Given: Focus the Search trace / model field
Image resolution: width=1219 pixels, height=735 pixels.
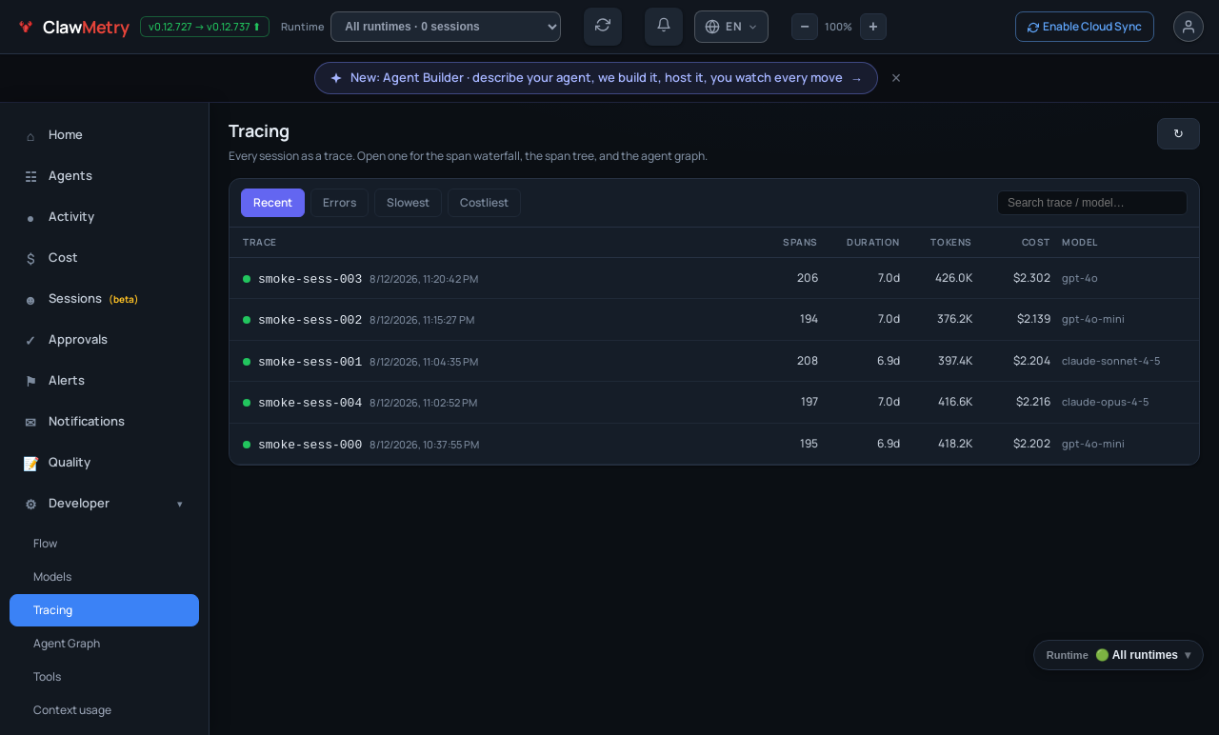Looking at the screenshot, I should click(x=1092, y=203).
